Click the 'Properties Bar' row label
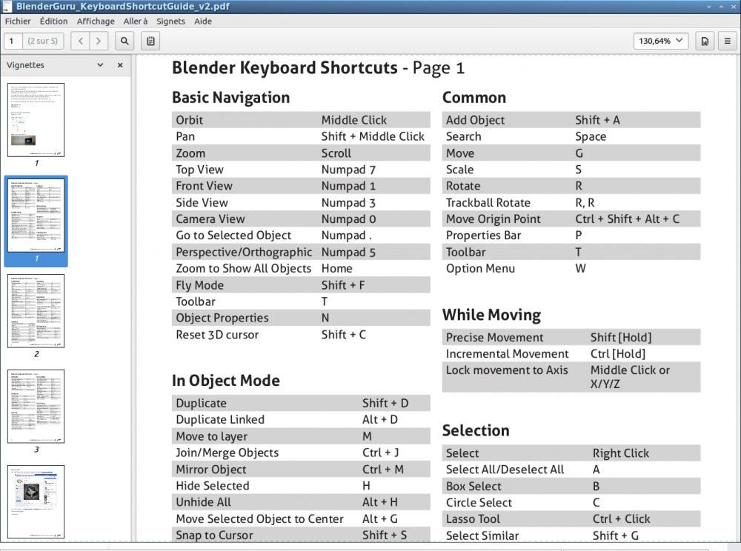This screenshot has height=551, width=741. (x=483, y=236)
